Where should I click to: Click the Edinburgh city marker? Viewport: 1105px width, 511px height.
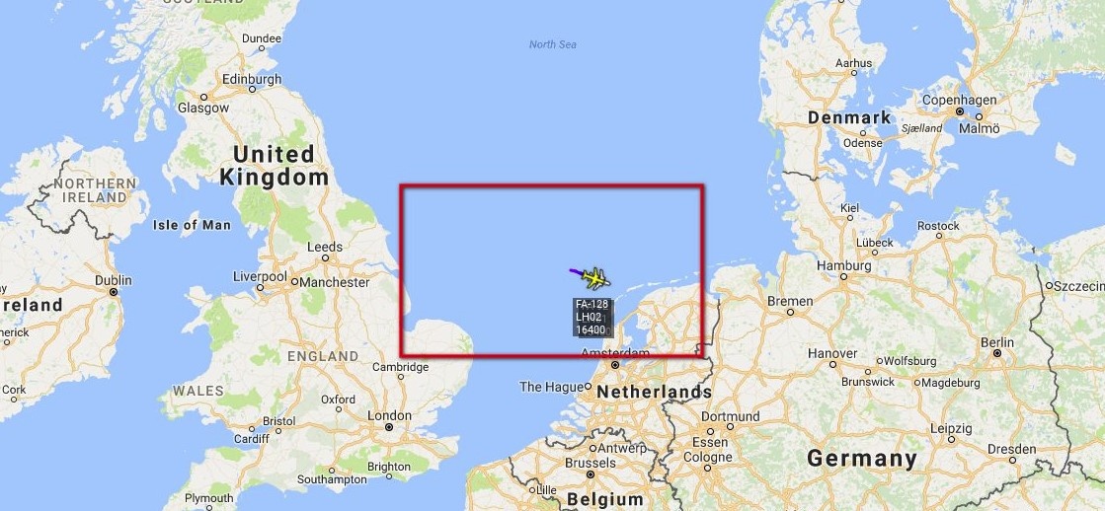[252, 90]
